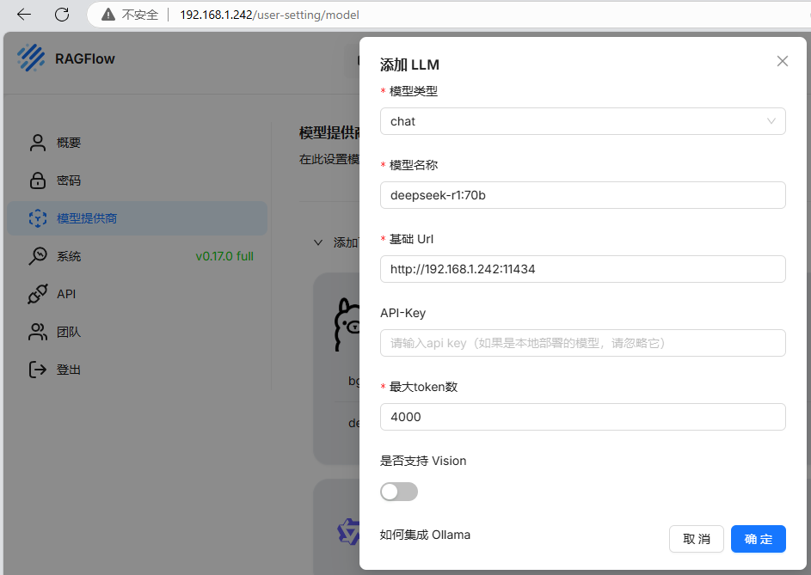Enable the 是否支持 Vision switch
This screenshot has width=811, height=575.
[x=399, y=492]
